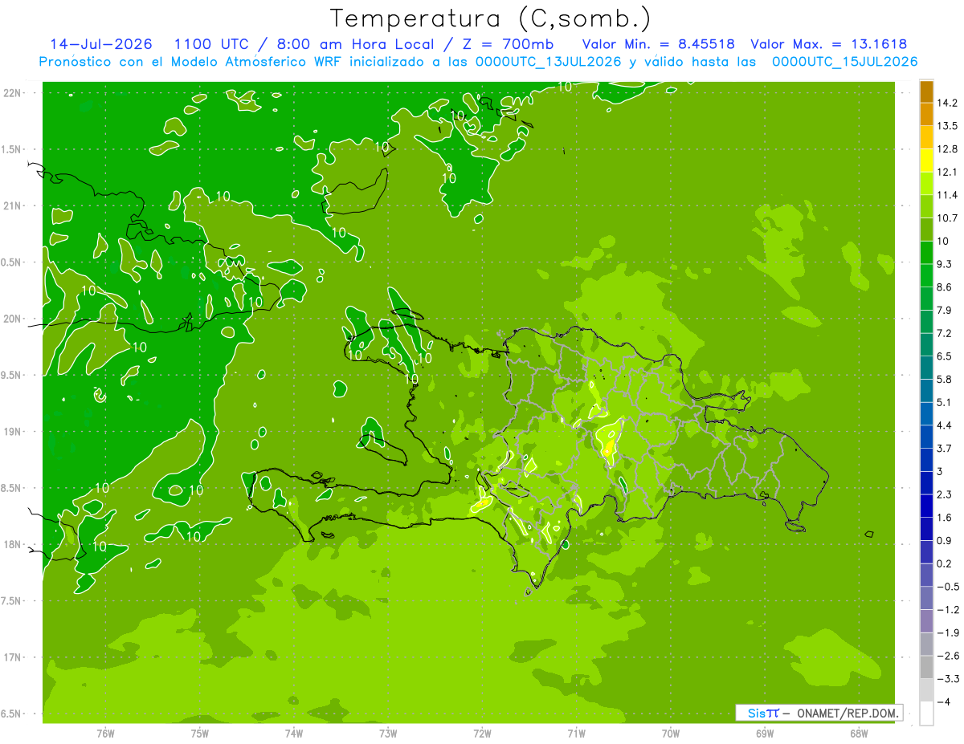The height and width of the screenshot is (744, 964).
Task: Click the title 'Temperatura (C,somb.)'
Action: [x=491, y=18]
